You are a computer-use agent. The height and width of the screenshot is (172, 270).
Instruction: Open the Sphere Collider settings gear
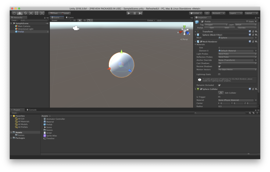pos(256,89)
